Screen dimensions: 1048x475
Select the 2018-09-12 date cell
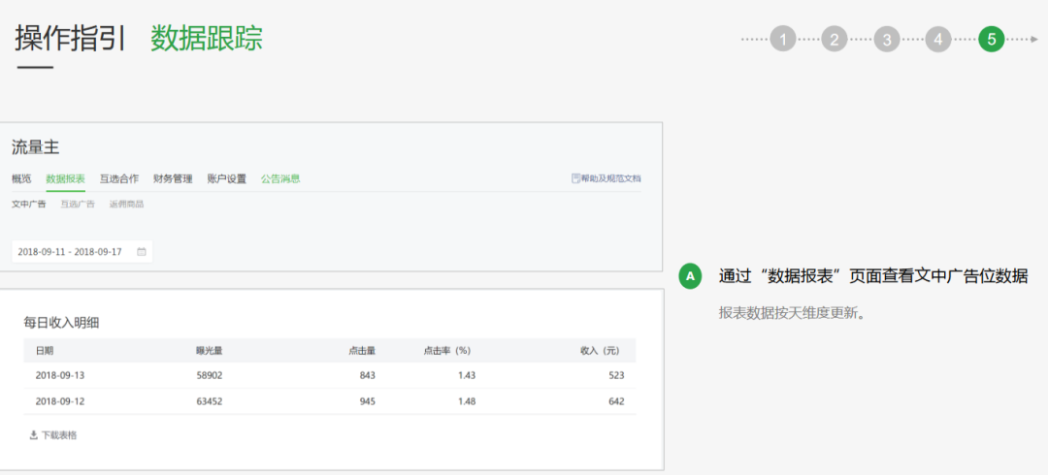60,401
